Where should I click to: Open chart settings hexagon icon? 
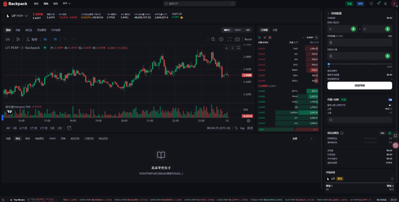221,39
